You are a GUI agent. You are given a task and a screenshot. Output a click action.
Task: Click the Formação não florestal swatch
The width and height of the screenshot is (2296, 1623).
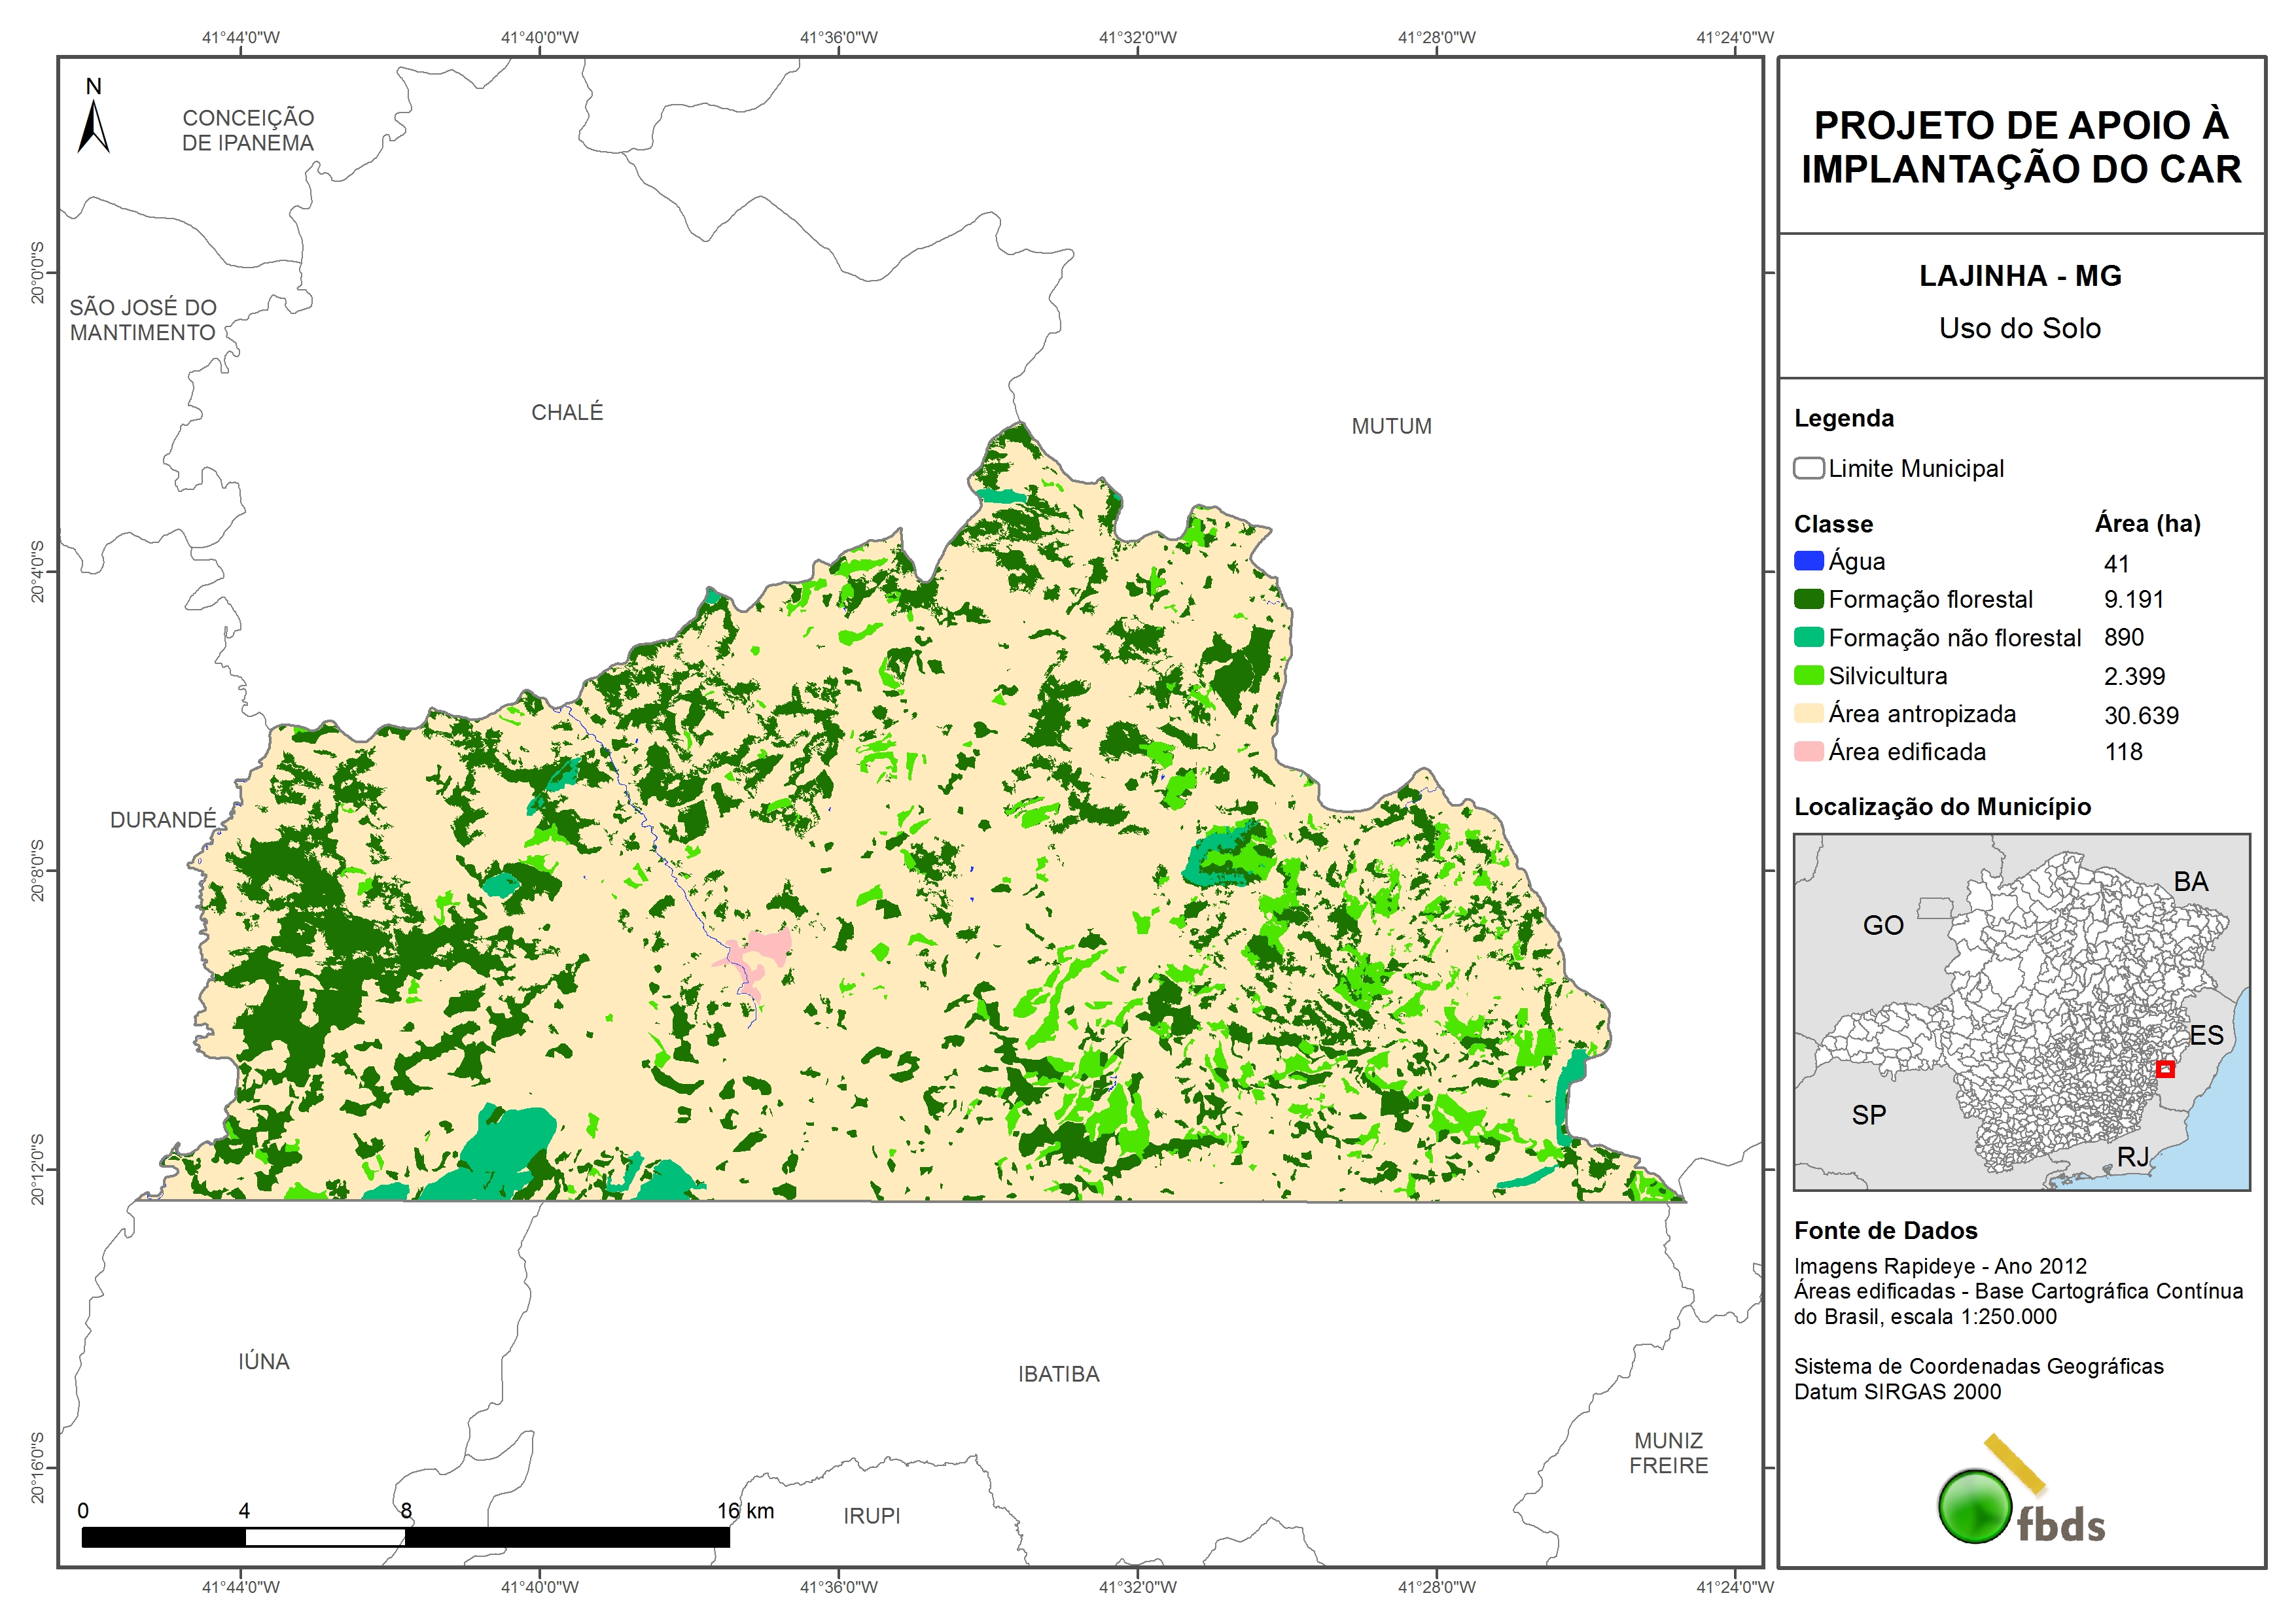click(x=1808, y=637)
